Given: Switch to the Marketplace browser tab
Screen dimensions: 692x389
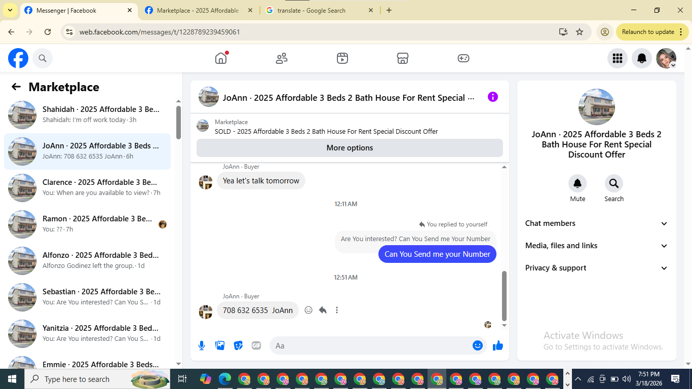Looking at the screenshot, I should click(x=198, y=10).
